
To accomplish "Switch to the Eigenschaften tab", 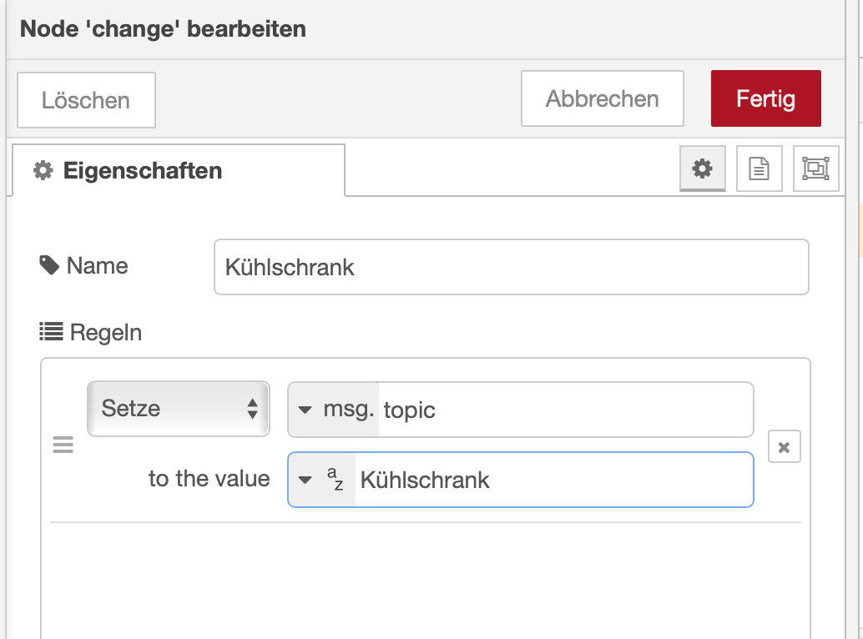I will point(142,171).
